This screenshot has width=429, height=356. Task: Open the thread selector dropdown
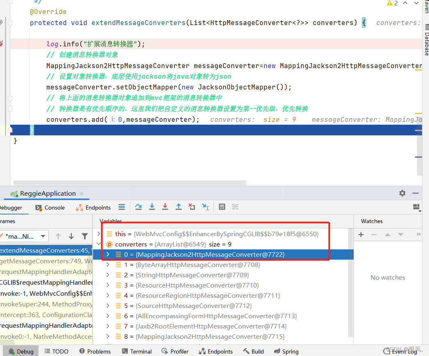[24, 236]
